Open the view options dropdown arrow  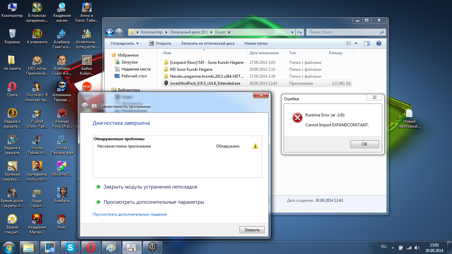tap(356, 43)
